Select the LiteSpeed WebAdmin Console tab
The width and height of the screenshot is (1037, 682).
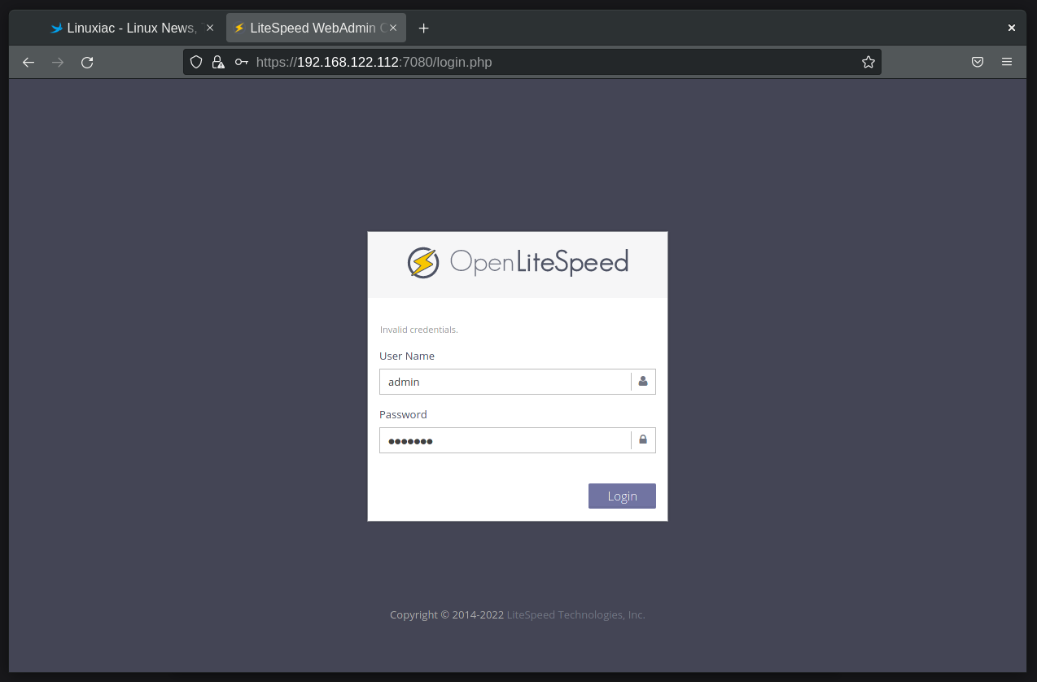click(x=316, y=28)
